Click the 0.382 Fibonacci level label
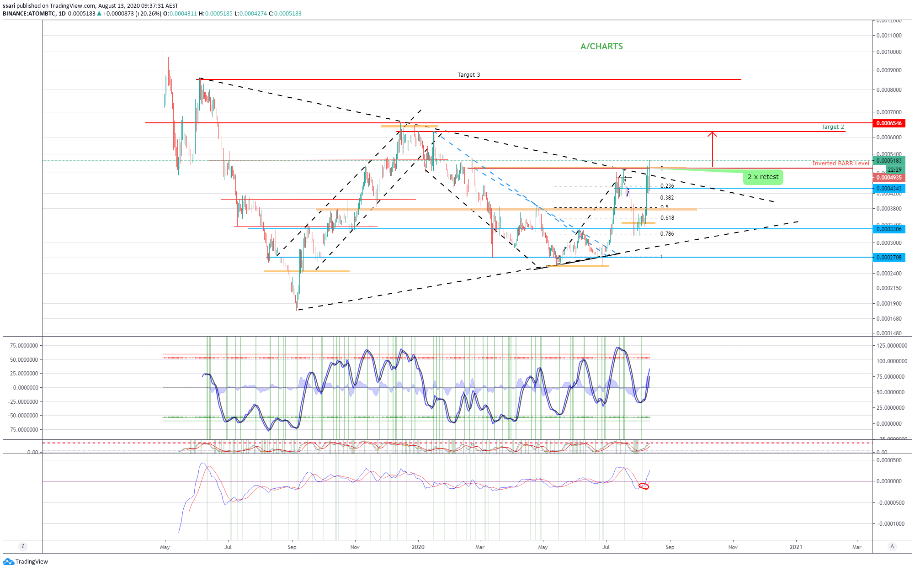Viewport: 915px width, 570px height. coord(667,198)
